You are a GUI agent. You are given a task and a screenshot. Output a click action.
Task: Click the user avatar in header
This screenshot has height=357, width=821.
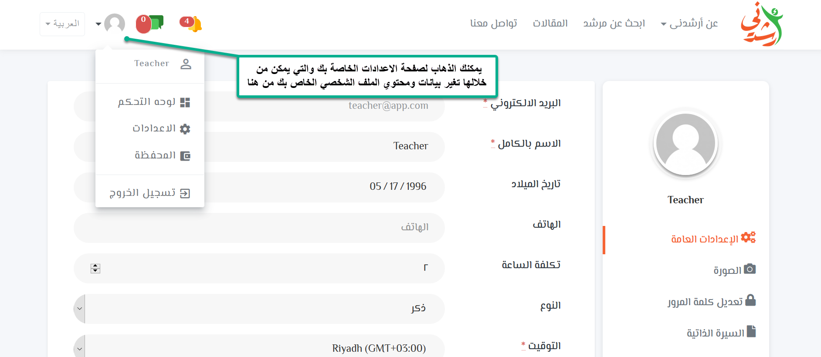tap(115, 24)
